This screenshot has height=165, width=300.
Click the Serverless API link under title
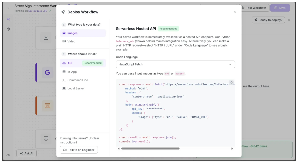click(x=38, y=11)
